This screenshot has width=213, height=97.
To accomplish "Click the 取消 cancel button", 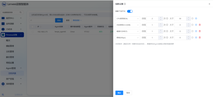I will 128,93.
